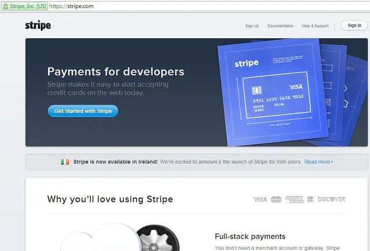Click the Irish flag icon
Viewport: 370px width, 251px height.
point(65,162)
